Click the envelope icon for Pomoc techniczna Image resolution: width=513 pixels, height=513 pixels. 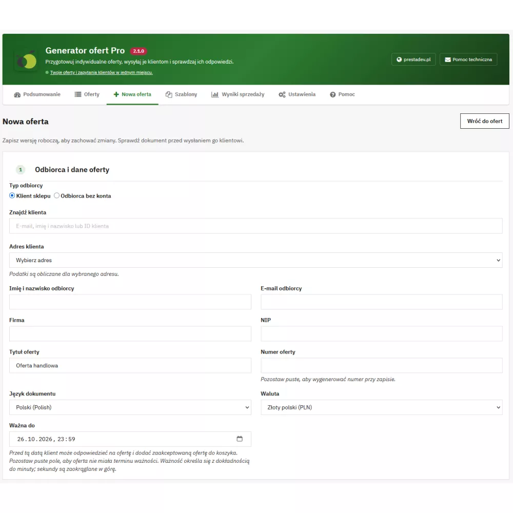point(447,60)
